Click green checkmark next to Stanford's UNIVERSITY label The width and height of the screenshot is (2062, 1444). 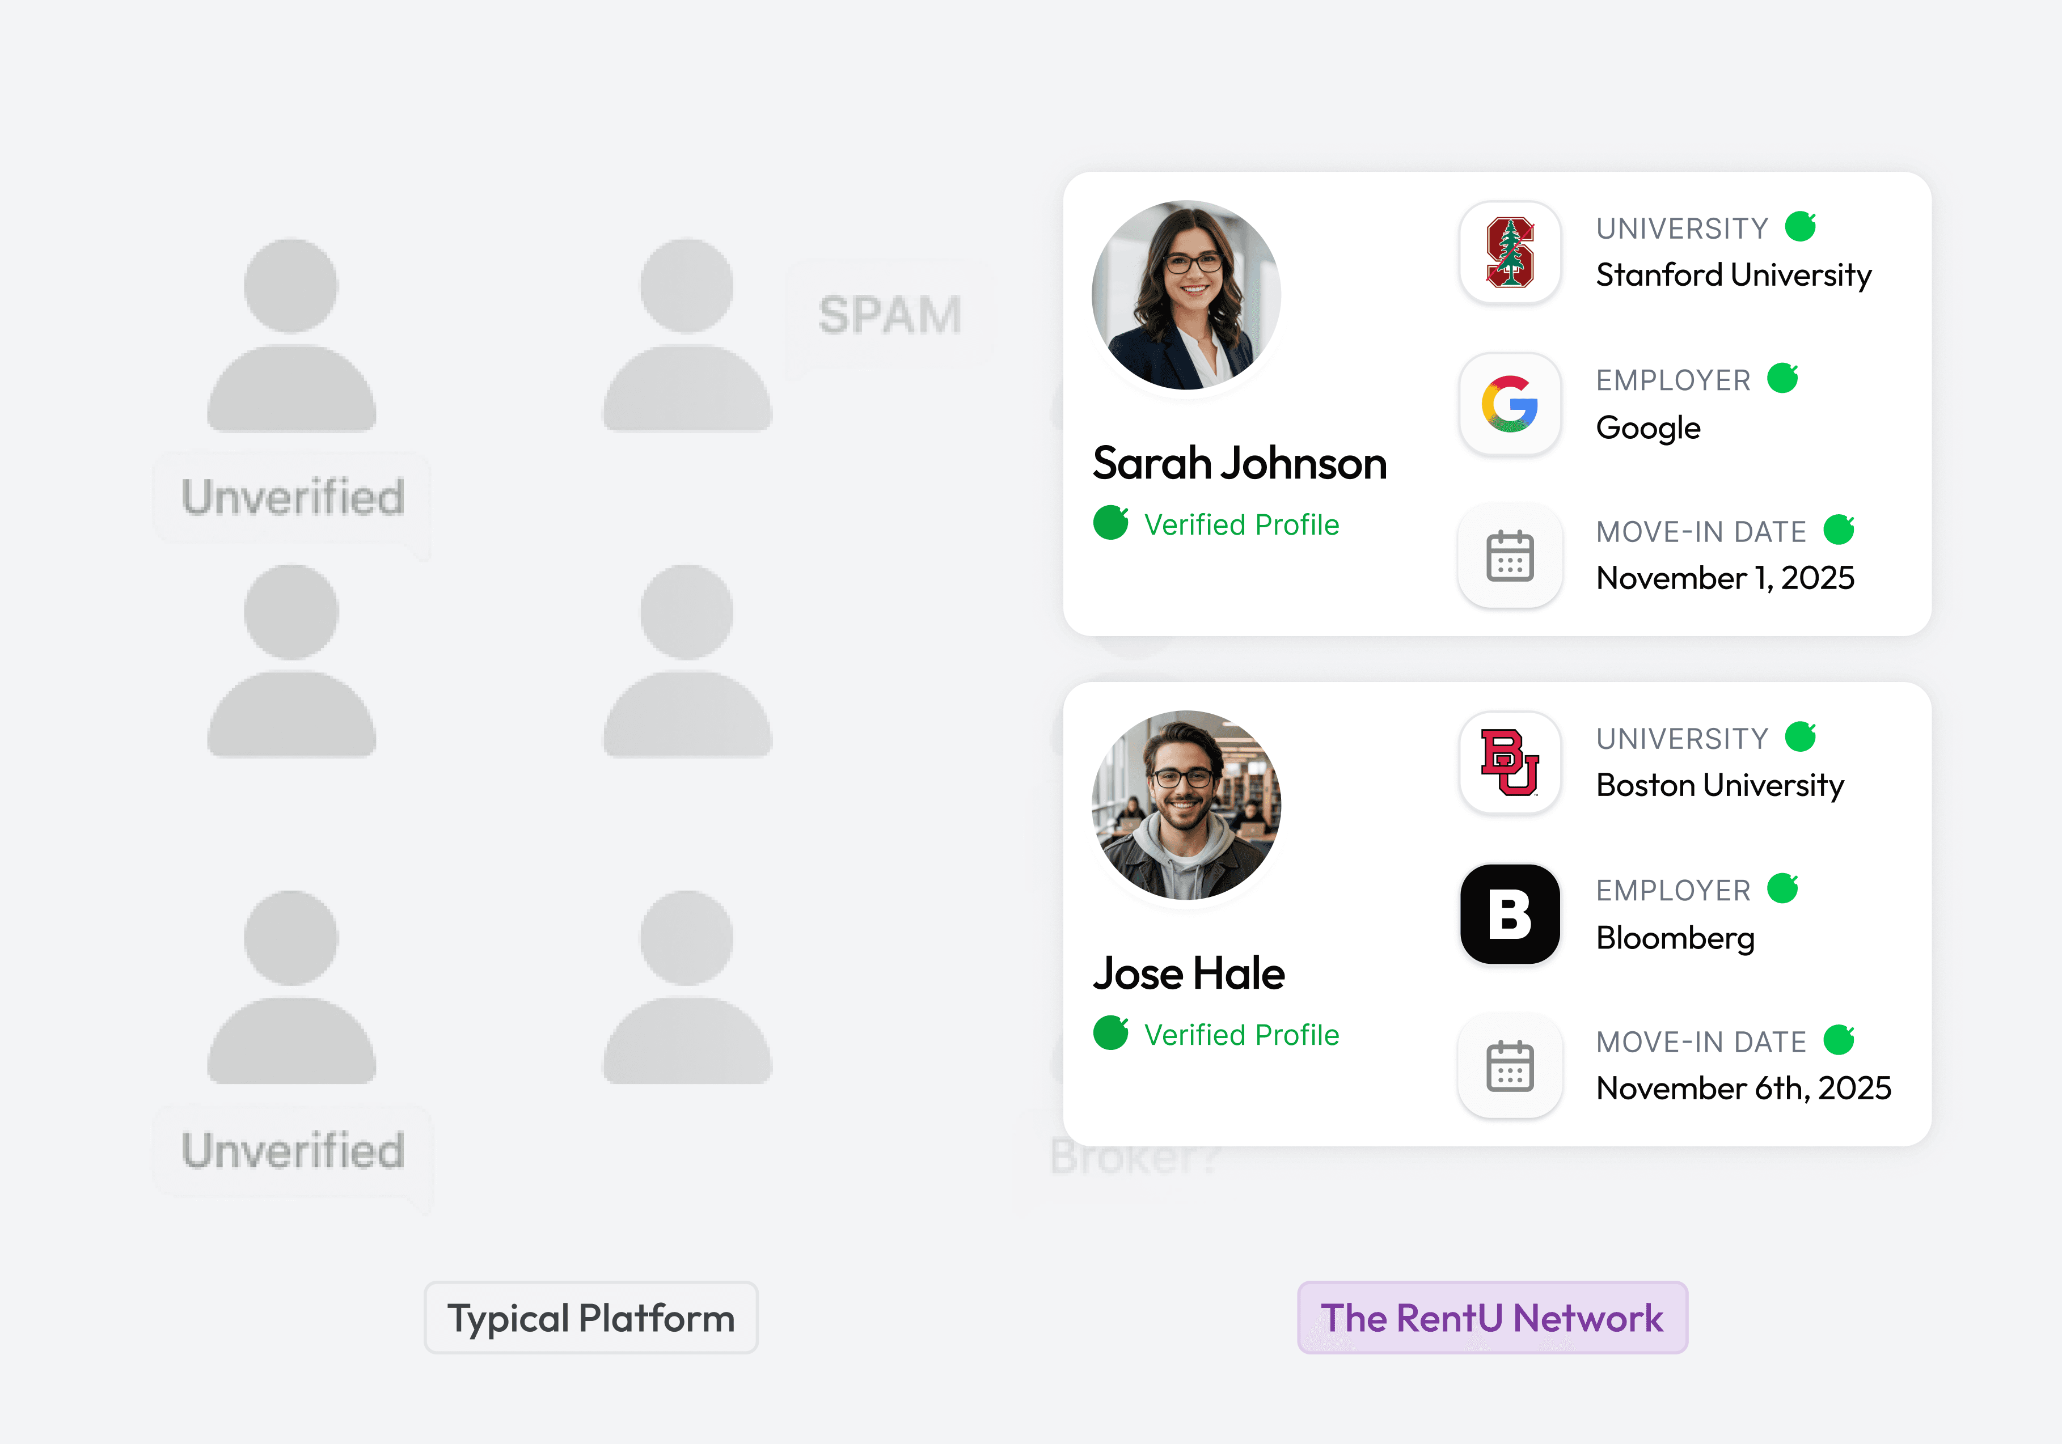(x=1800, y=226)
